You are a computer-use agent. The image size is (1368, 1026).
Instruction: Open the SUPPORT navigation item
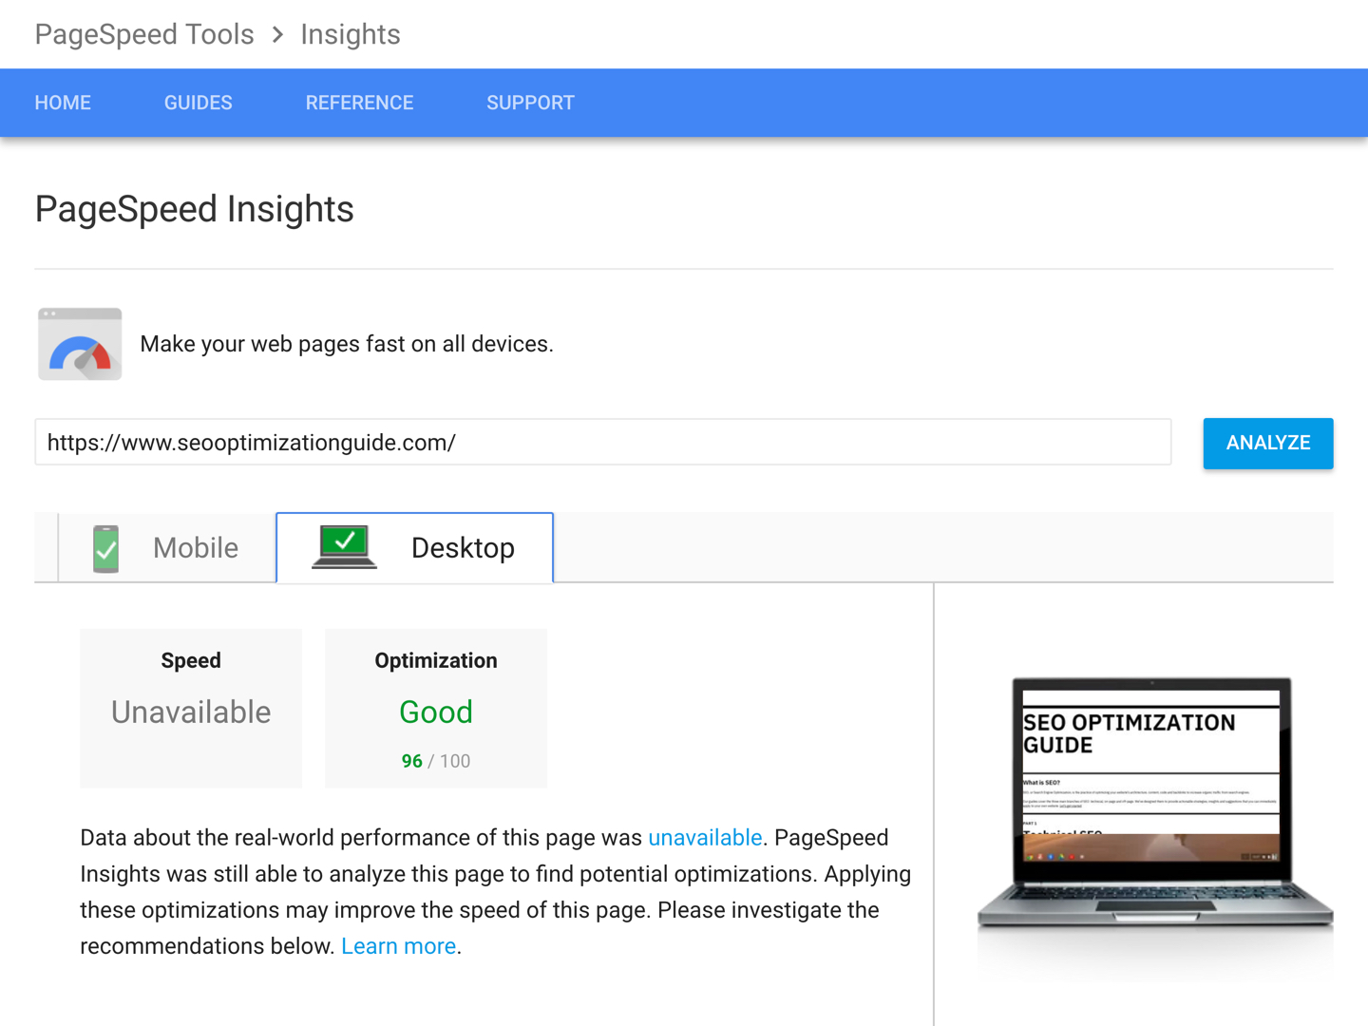[x=530, y=103]
